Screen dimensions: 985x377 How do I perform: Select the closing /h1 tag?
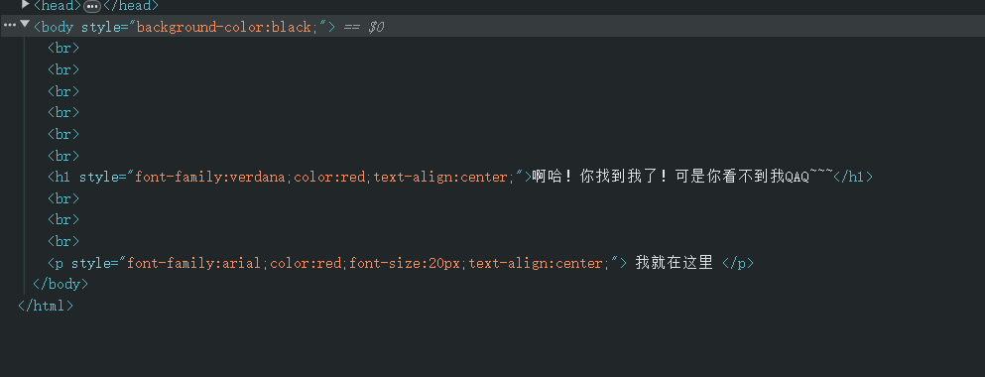tap(853, 178)
